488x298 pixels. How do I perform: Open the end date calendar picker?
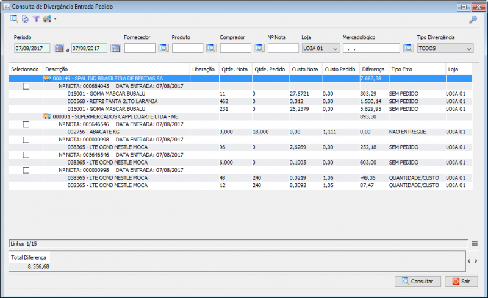coord(115,48)
